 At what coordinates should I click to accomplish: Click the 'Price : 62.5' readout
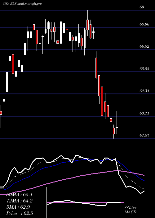click(x=20, y=213)
